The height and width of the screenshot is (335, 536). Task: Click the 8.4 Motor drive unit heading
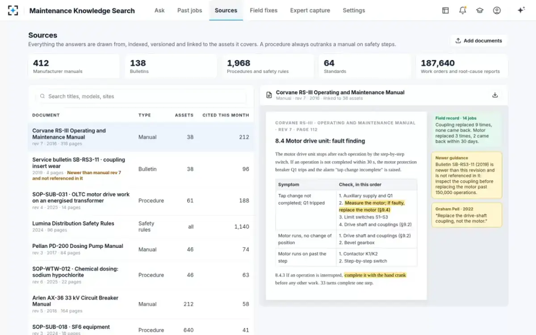(320, 141)
